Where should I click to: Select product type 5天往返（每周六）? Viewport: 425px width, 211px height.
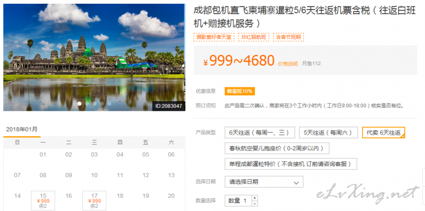click(328, 133)
